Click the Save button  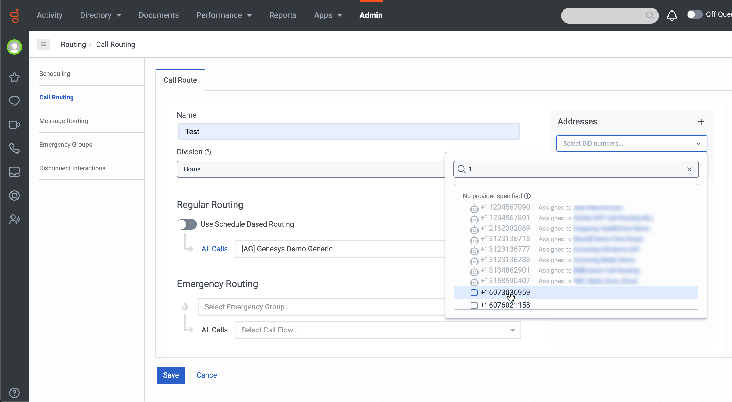click(171, 375)
